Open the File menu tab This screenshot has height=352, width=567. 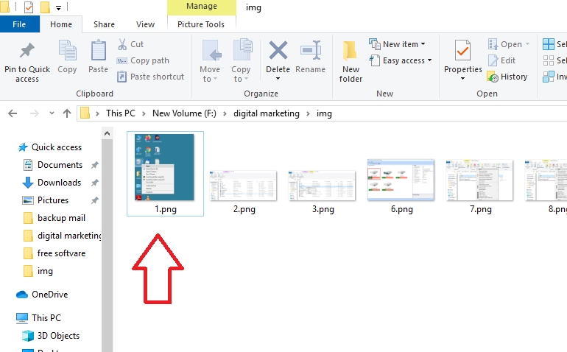20,24
